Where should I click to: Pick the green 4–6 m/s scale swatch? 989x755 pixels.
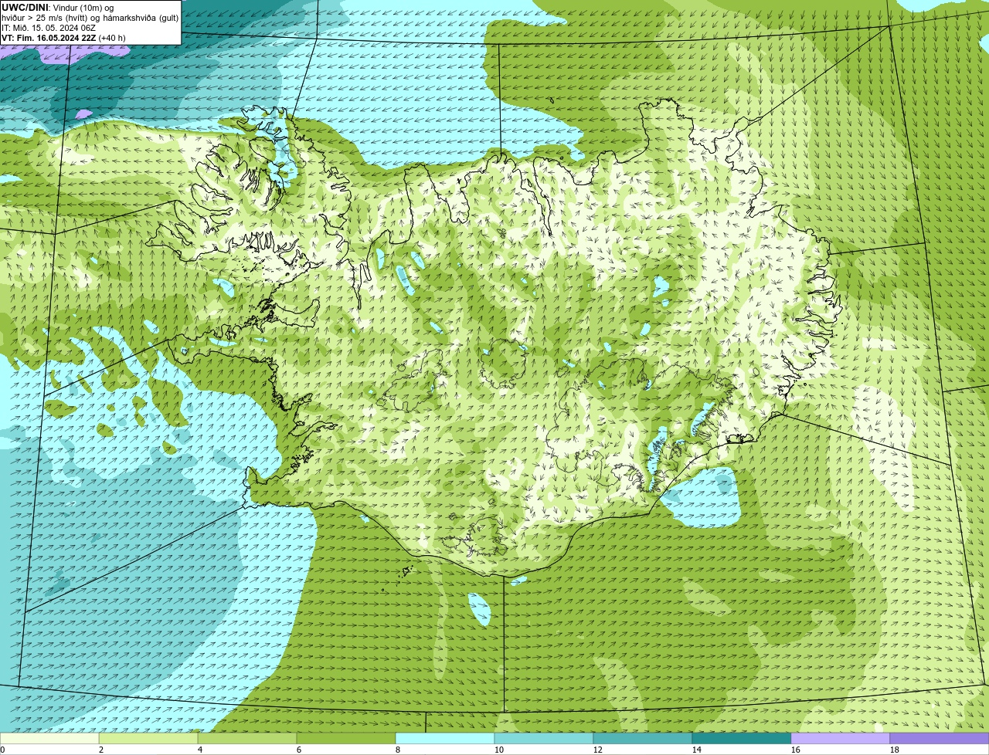coord(247,738)
